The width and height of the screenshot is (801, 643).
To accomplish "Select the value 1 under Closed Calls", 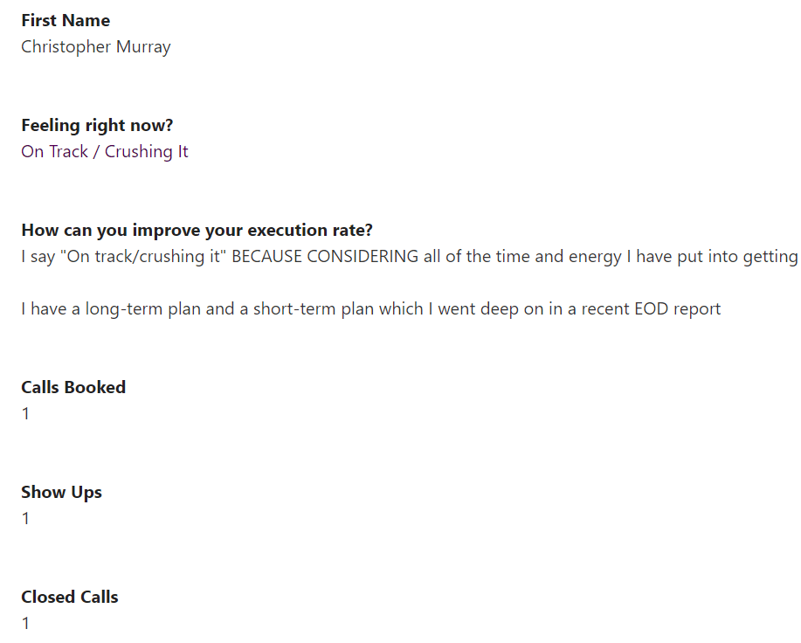I will pos(26,623).
